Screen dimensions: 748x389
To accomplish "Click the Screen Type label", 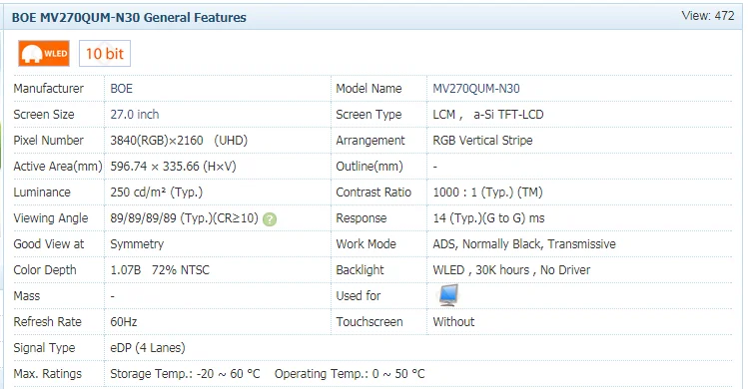I will [x=369, y=115].
